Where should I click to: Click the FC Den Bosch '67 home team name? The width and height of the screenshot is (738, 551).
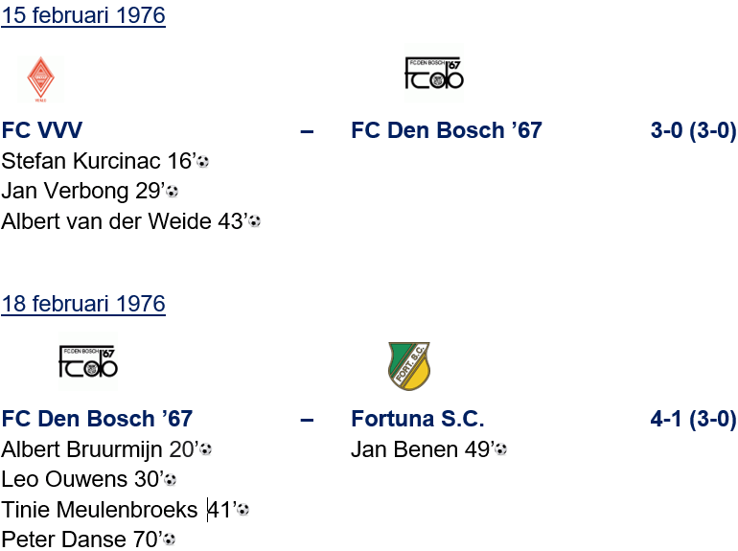point(97,419)
